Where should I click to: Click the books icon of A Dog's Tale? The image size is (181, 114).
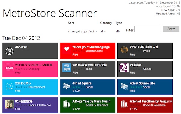[67, 104]
